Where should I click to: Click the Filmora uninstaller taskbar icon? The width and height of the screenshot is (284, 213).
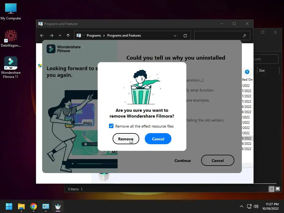[58, 206]
